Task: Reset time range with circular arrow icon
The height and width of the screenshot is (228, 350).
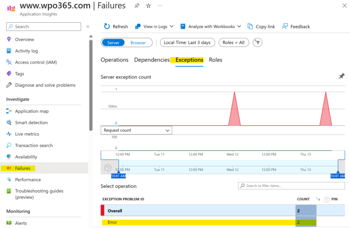Action: (x=107, y=167)
